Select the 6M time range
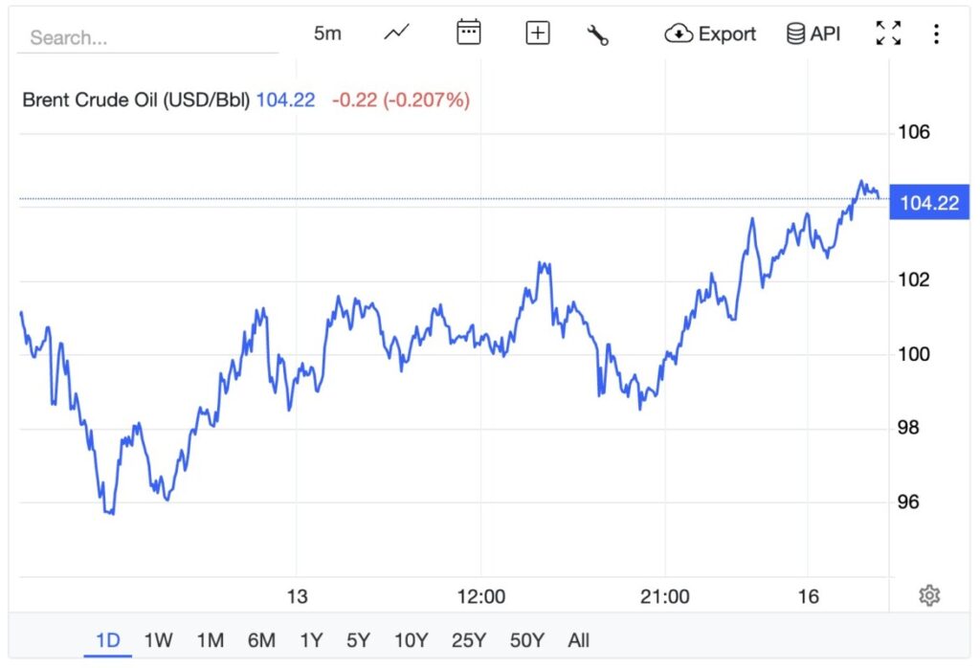This screenshot has width=980, height=668. (260, 640)
